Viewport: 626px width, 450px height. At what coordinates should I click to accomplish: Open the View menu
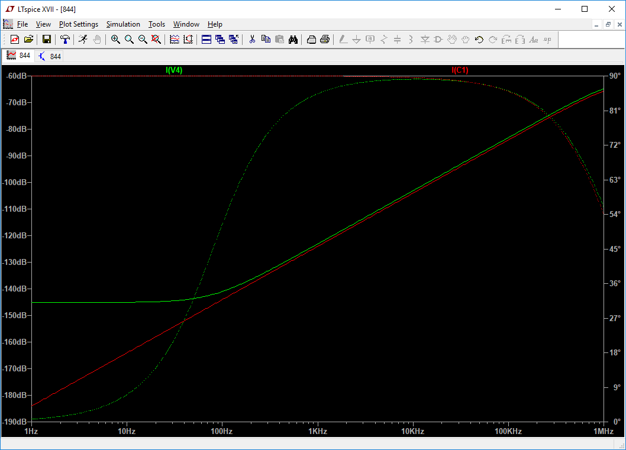(43, 24)
